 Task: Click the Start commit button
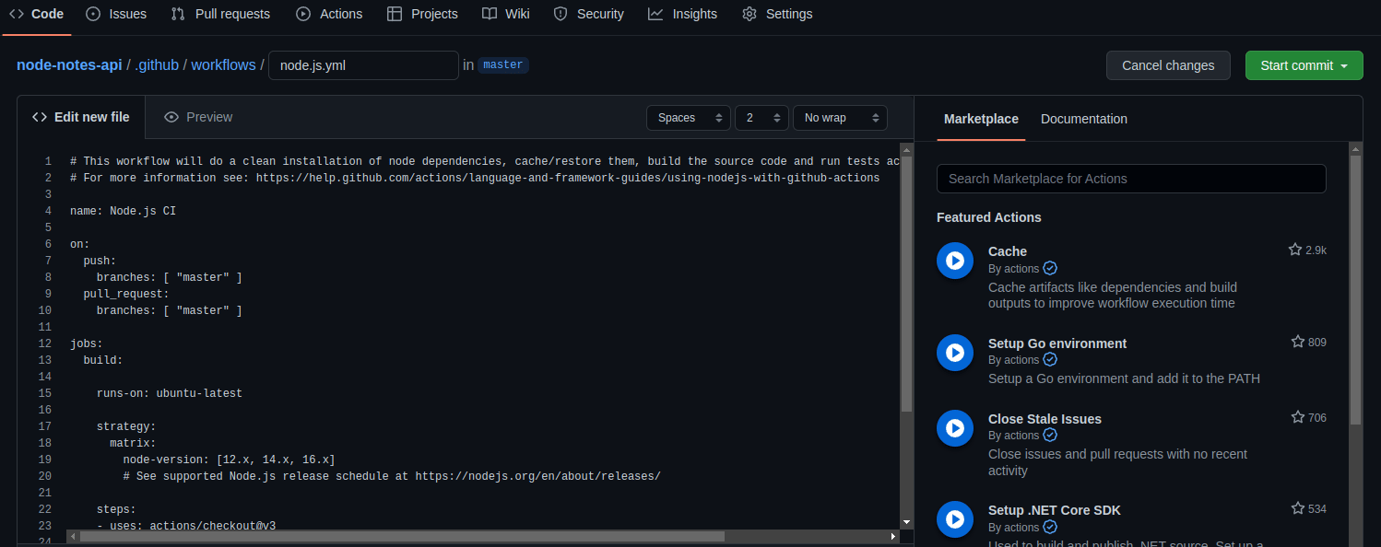click(1304, 65)
